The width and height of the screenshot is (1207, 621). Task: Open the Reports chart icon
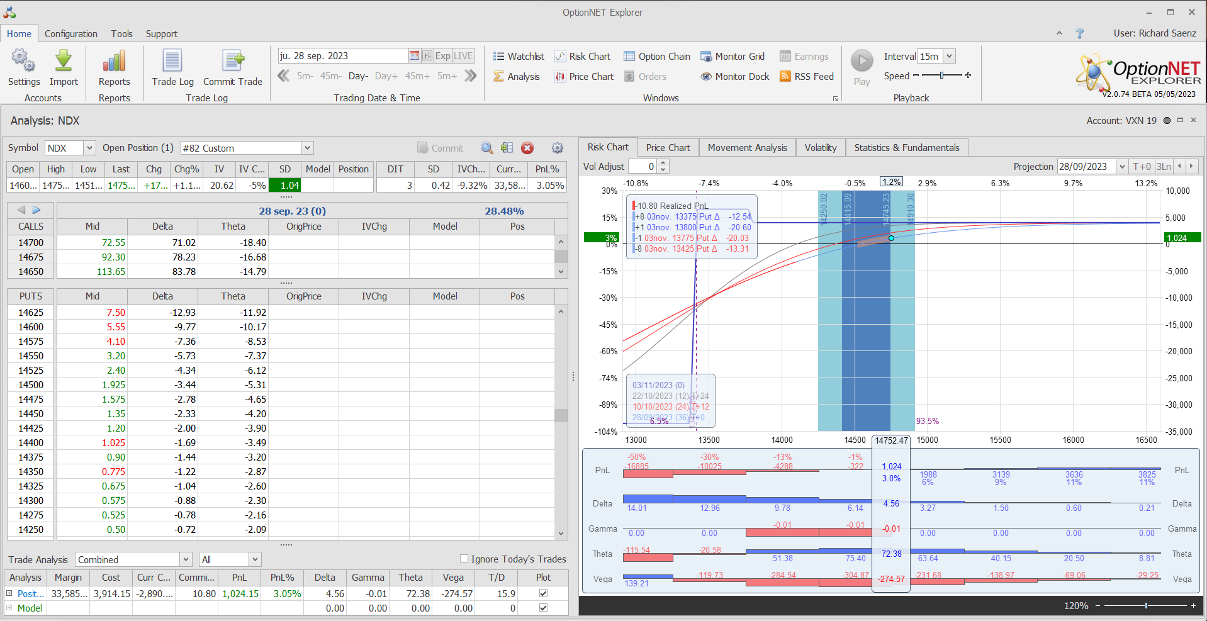click(x=114, y=62)
